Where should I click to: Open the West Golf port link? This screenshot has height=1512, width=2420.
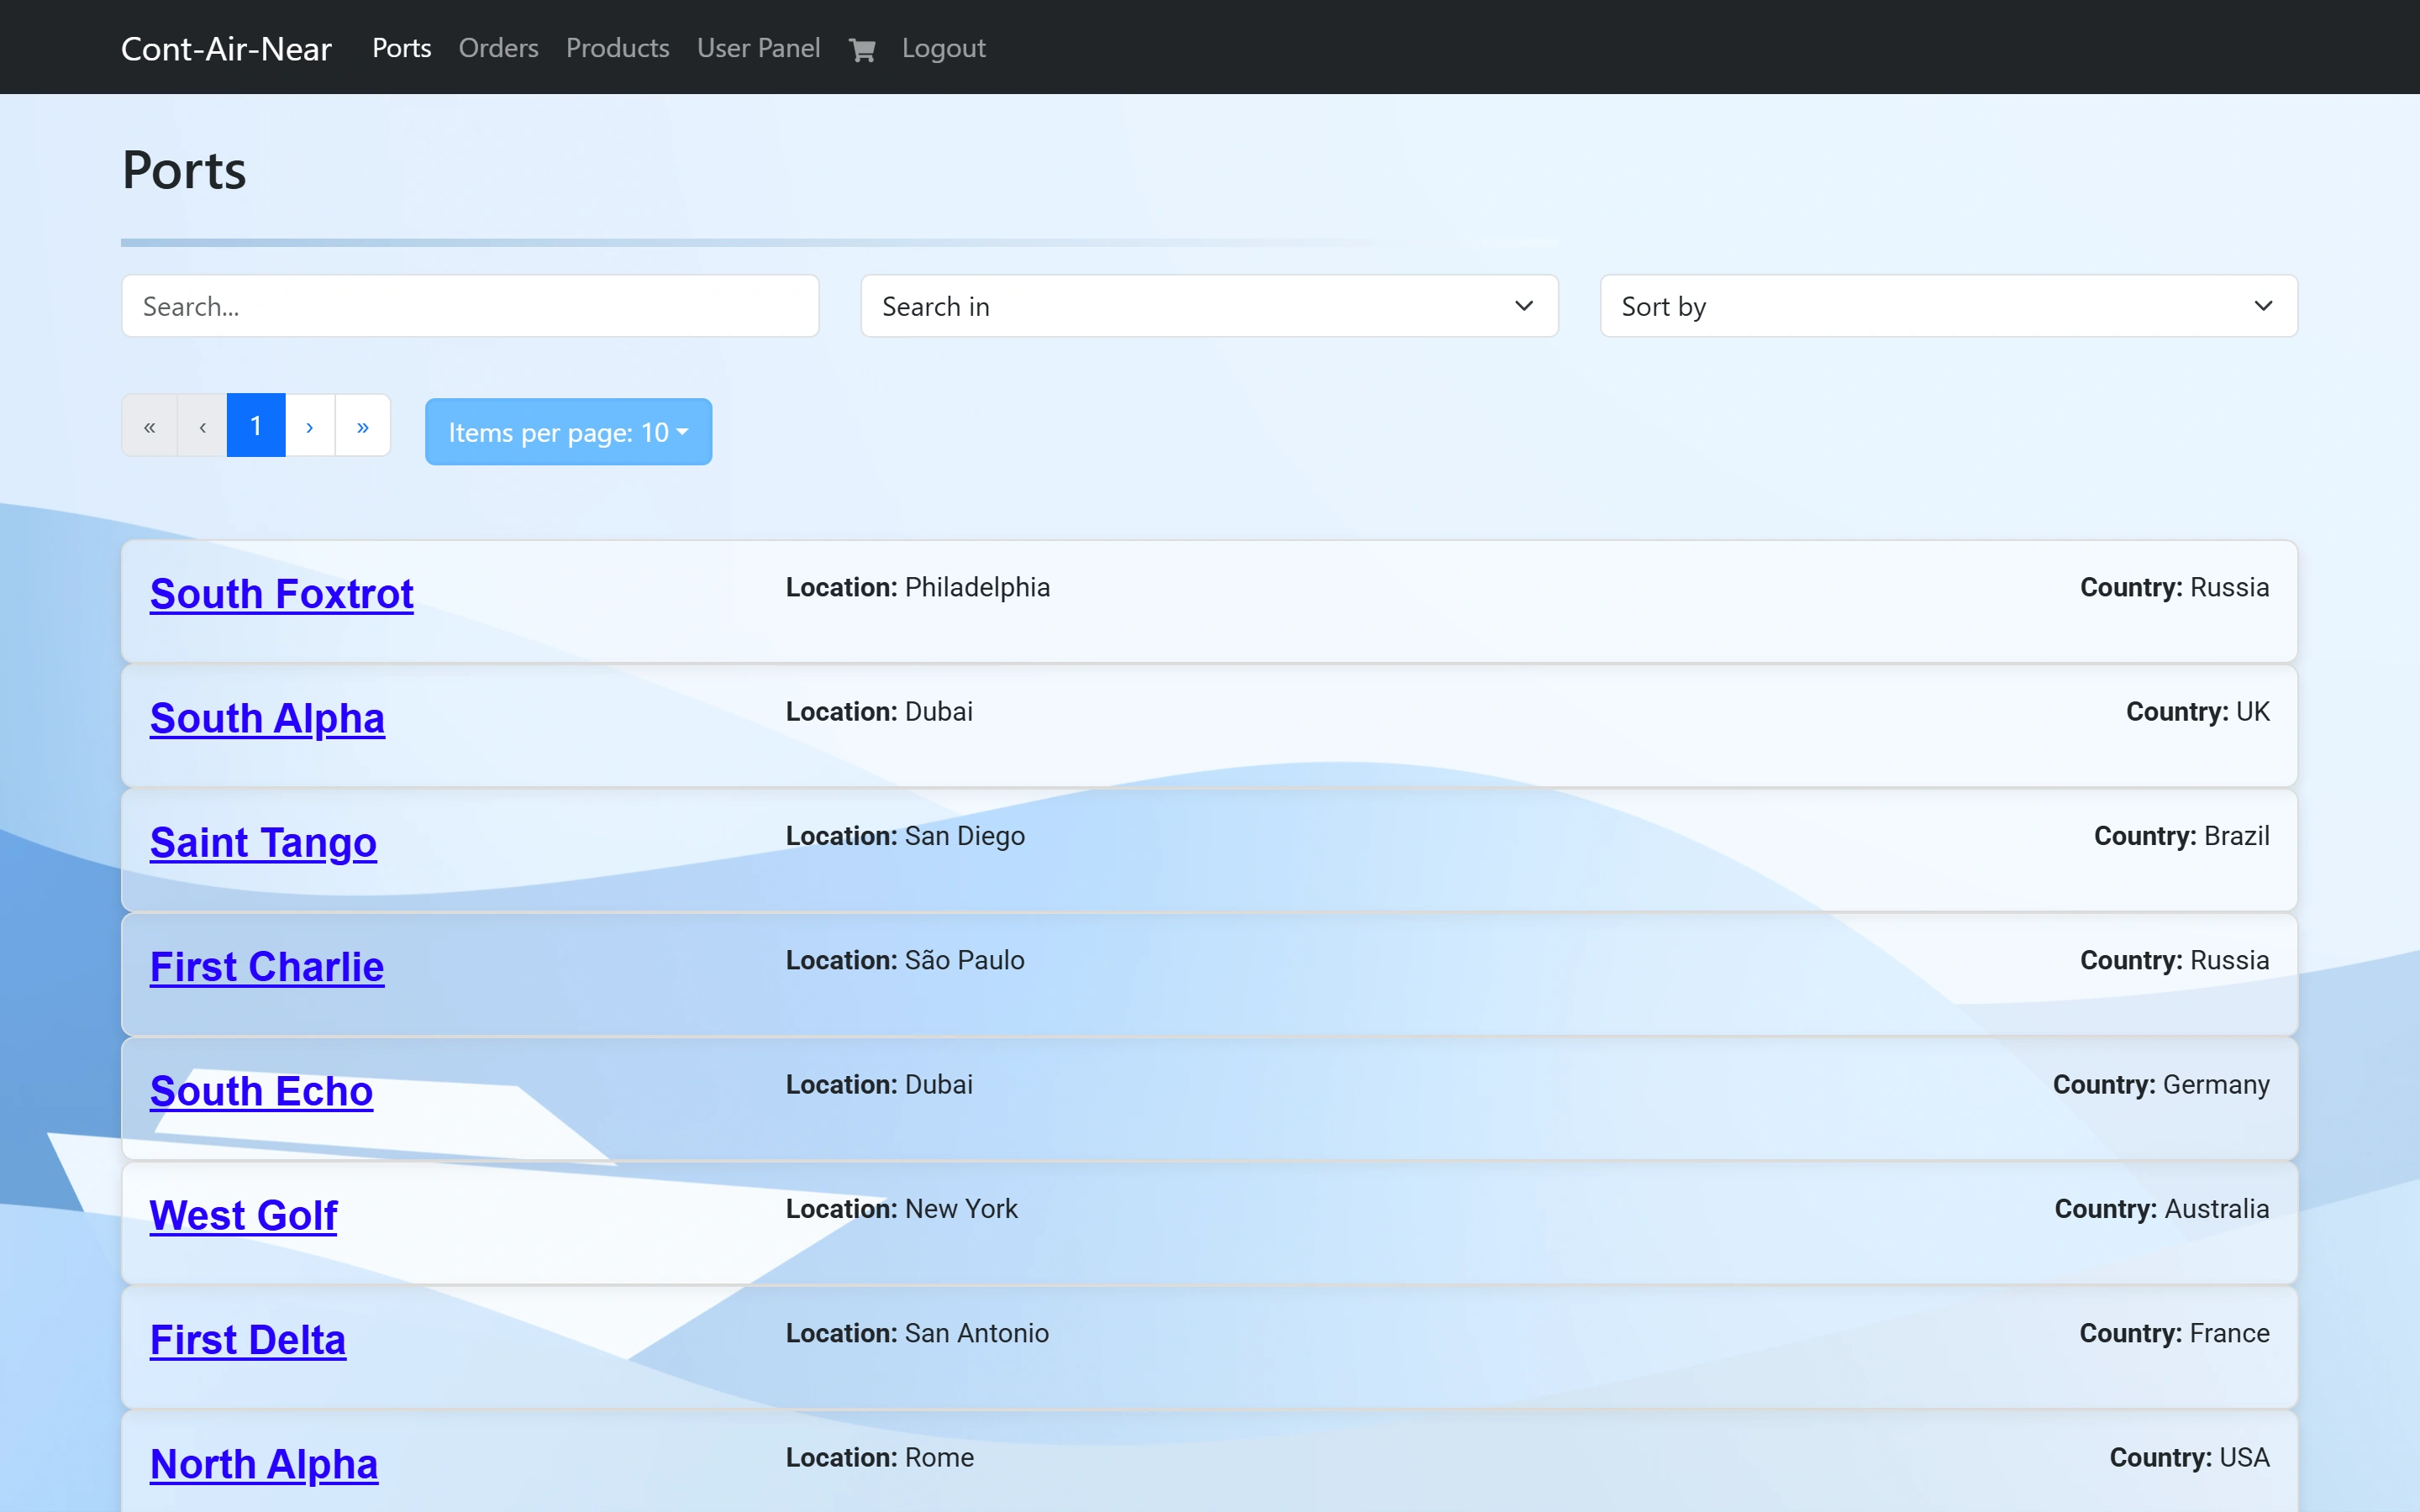click(x=243, y=1215)
